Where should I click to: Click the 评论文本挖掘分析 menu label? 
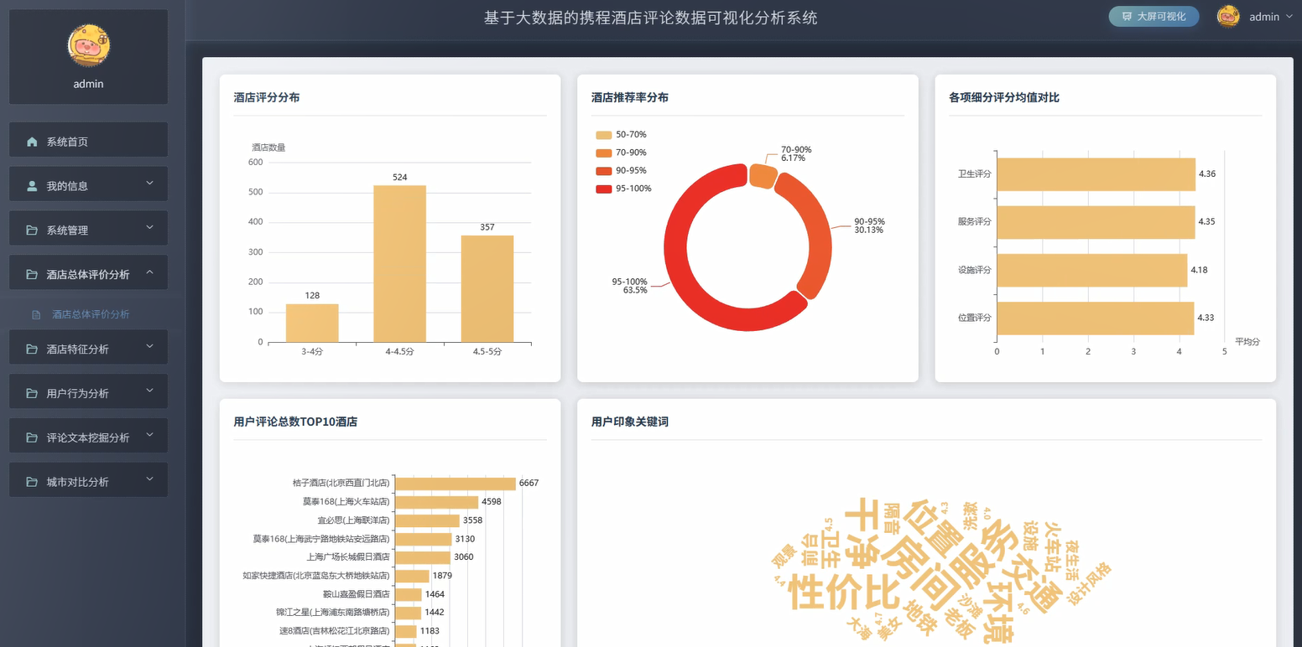point(88,437)
